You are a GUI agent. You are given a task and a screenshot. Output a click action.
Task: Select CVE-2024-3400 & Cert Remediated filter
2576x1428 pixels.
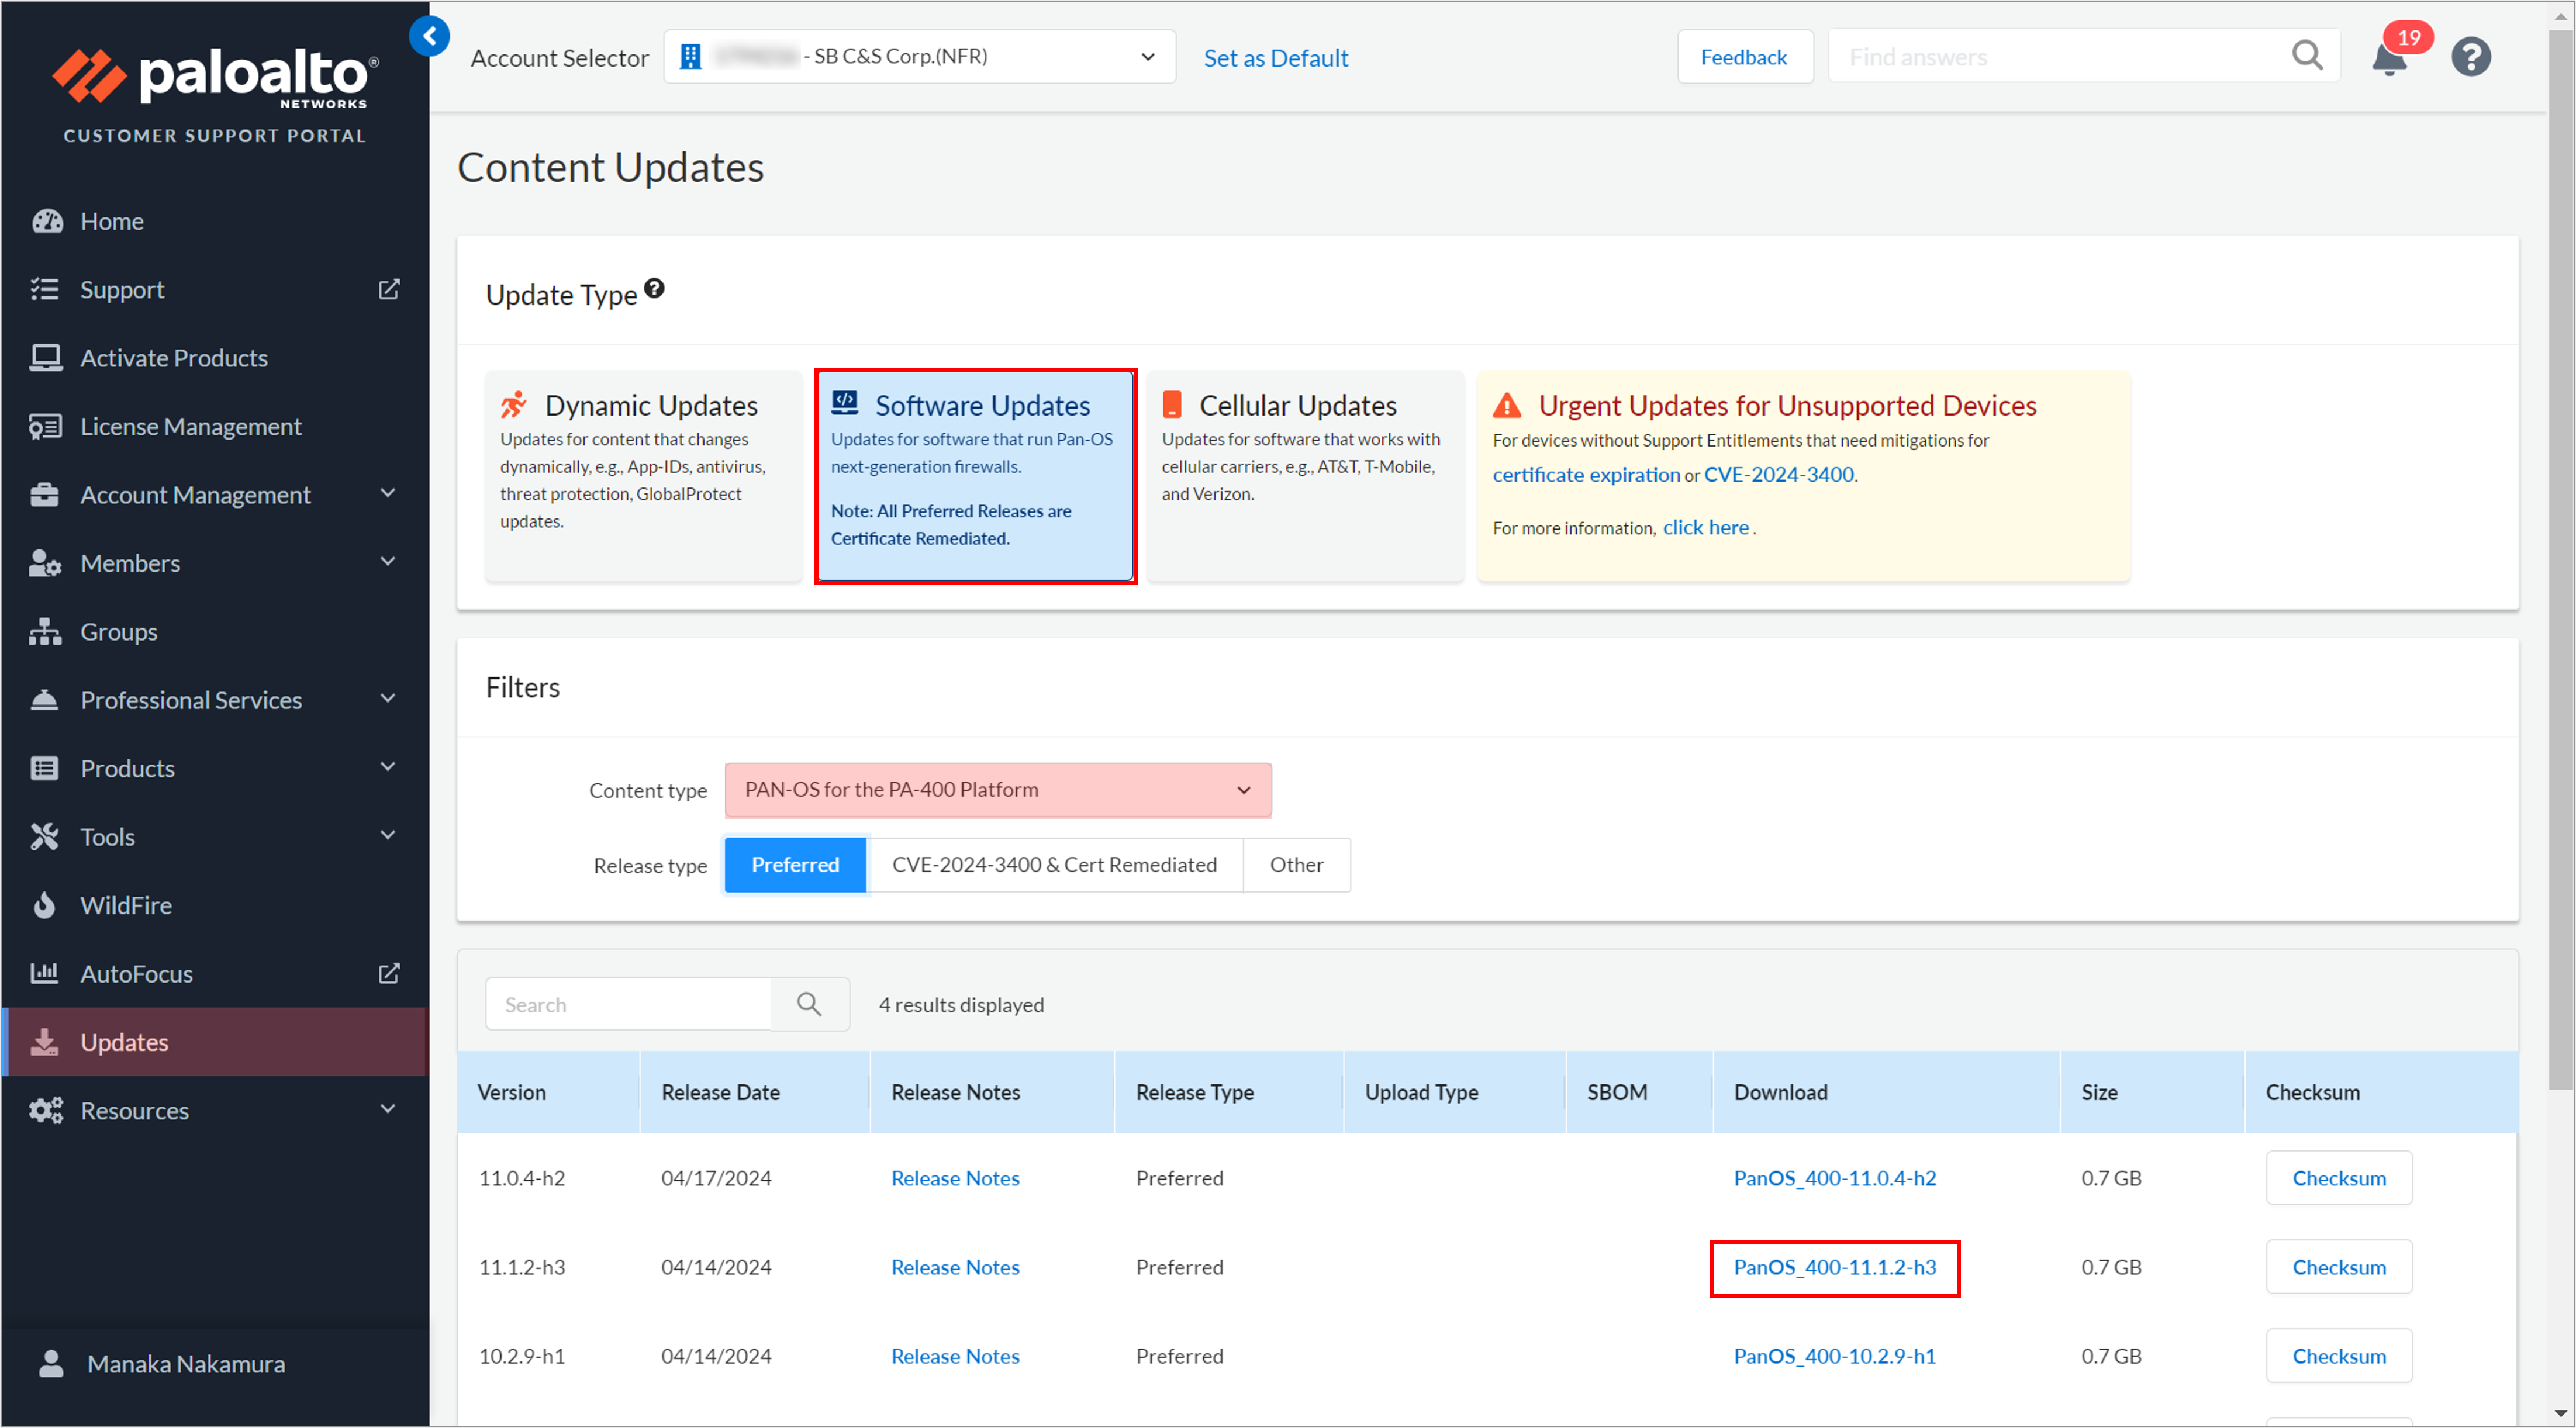pos(1054,865)
